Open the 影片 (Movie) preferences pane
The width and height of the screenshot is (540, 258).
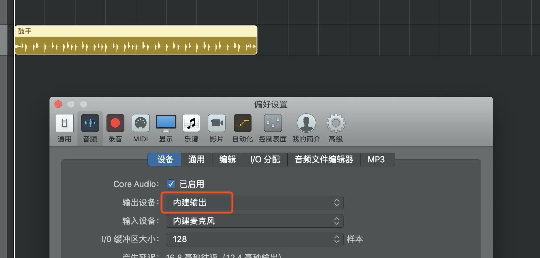216,128
